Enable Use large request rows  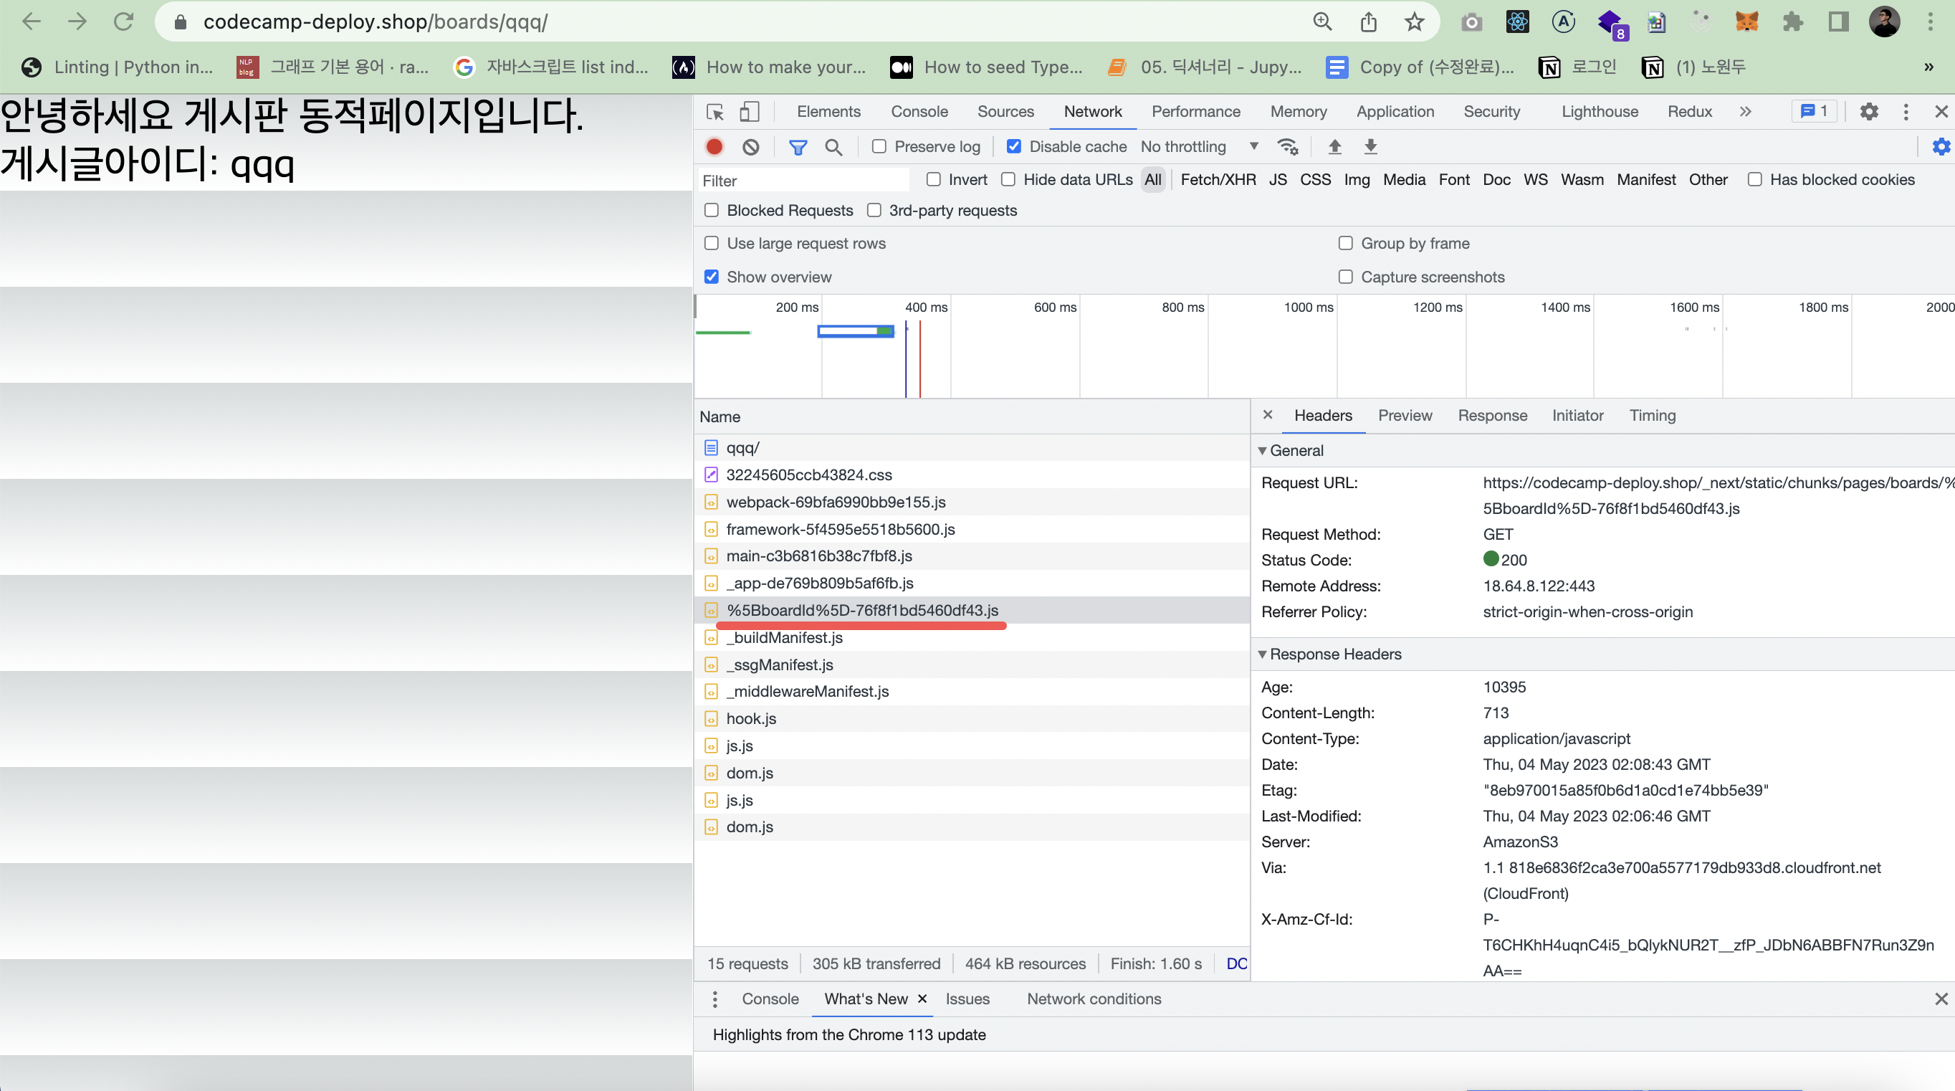(x=711, y=243)
